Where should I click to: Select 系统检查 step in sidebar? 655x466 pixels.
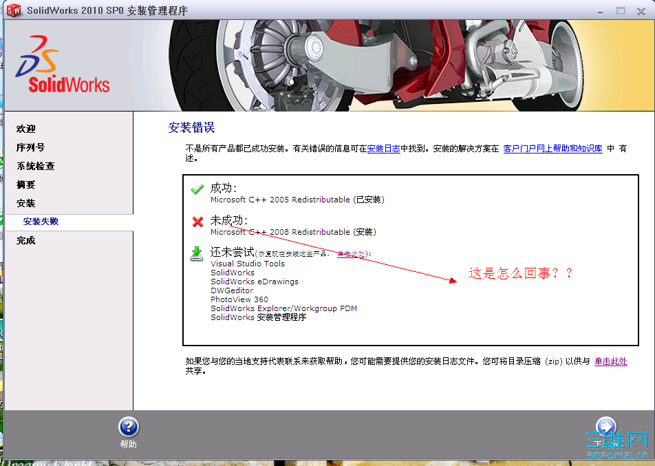pos(36,166)
